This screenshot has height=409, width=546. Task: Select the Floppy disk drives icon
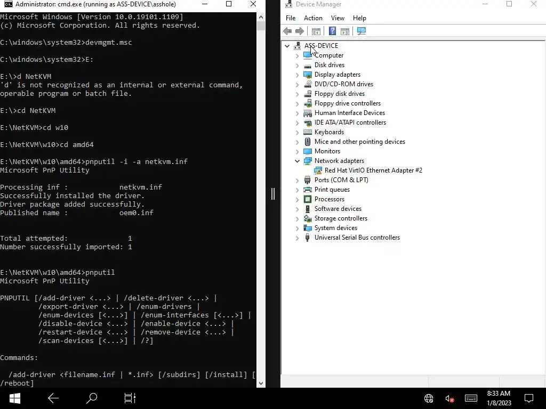click(308, 94)
